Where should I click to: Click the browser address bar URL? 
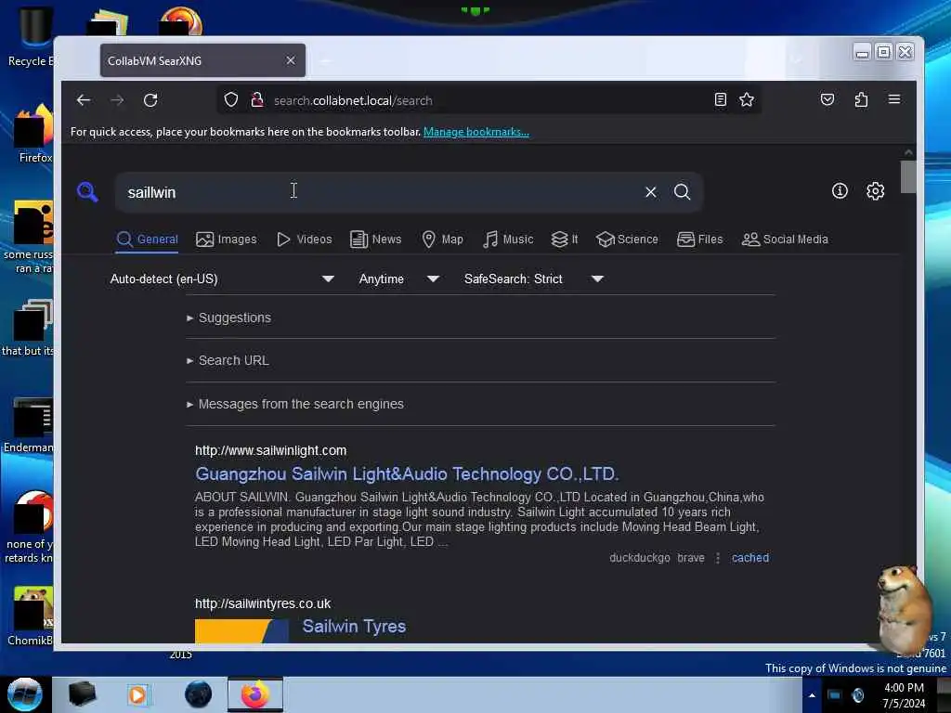point(353,100)
